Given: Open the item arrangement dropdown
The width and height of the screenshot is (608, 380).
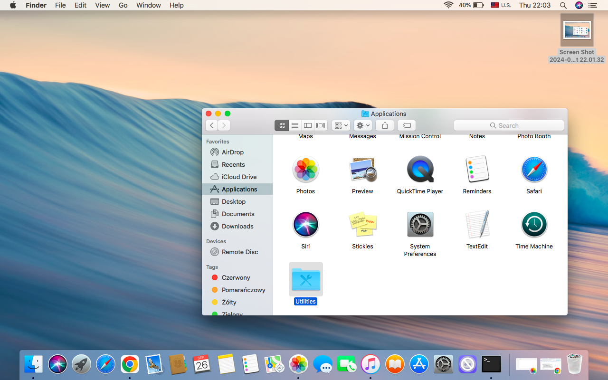Looking at the screenshot, I should [x=341, y=125].
